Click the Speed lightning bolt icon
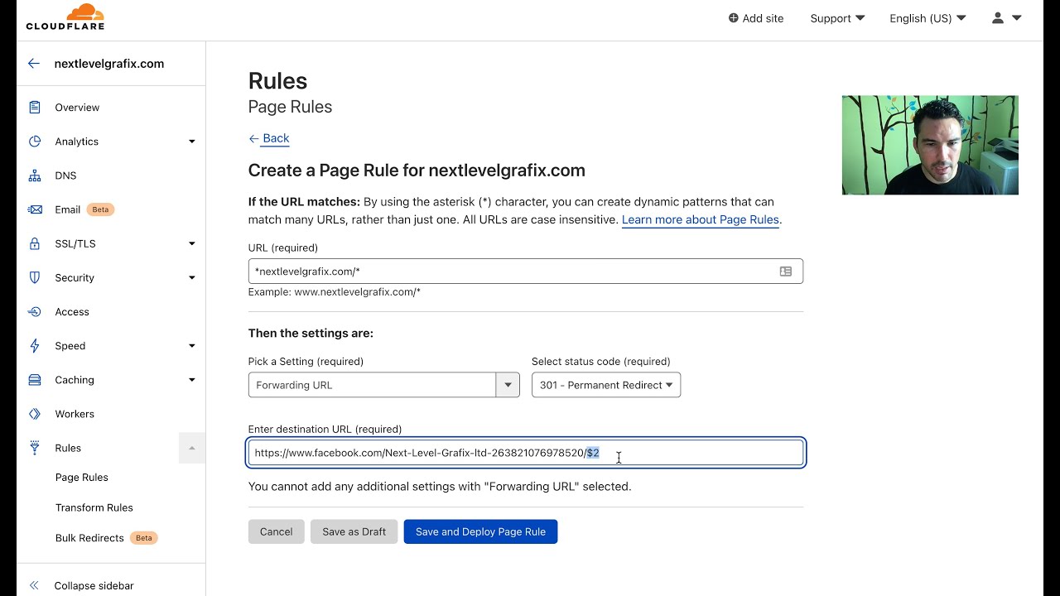 (x=35, y=346)
